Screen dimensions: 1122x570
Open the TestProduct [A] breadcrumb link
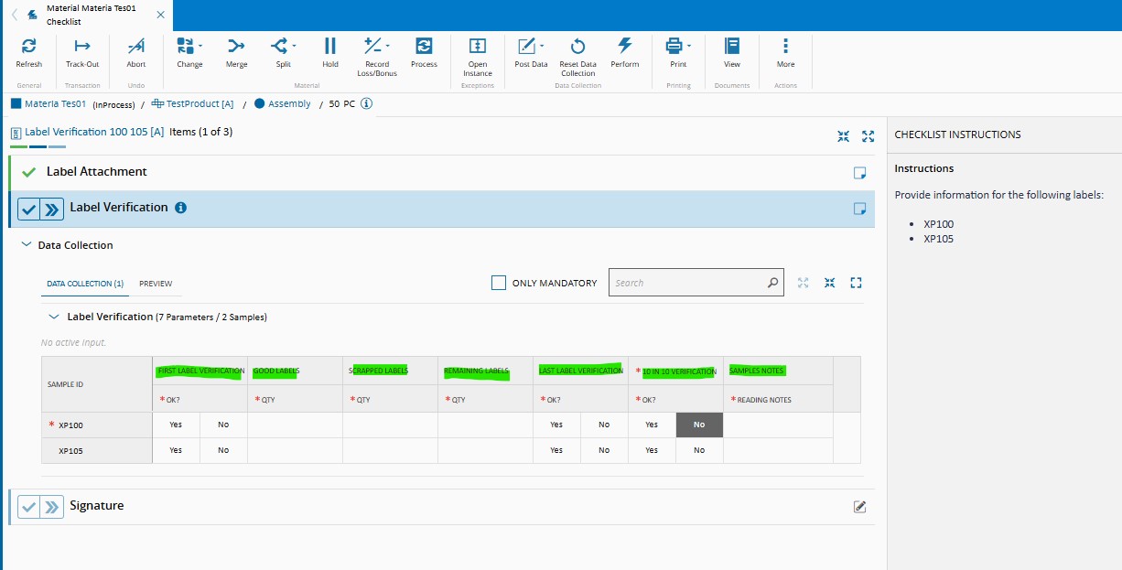199,104
